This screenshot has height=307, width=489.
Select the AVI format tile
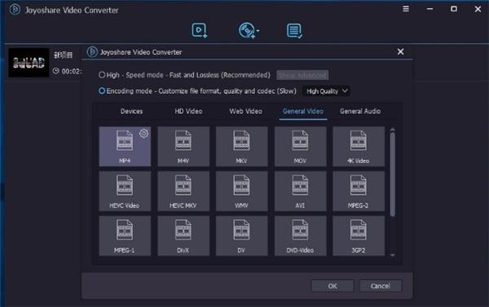click(300, 191)
